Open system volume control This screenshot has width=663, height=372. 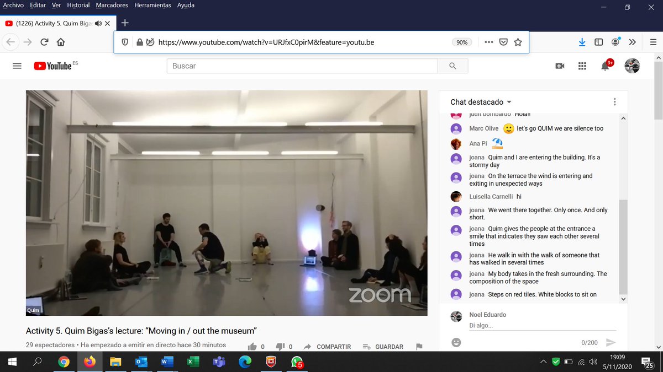click(593, 362)
